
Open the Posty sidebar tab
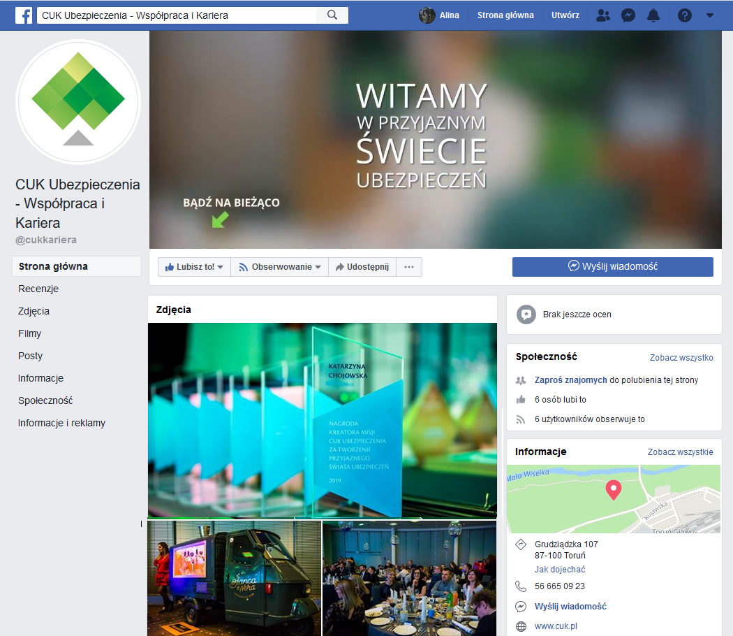(31, 356)
